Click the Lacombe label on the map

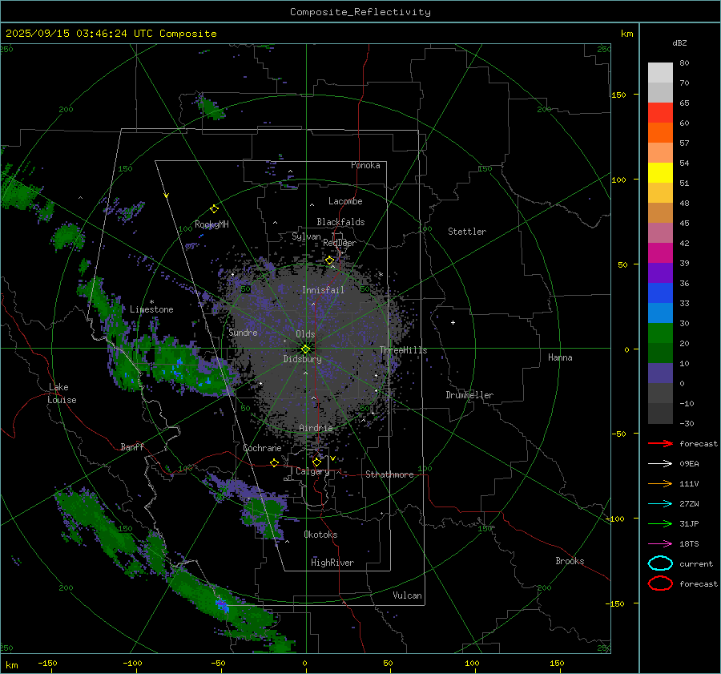[x=345, y=201]
